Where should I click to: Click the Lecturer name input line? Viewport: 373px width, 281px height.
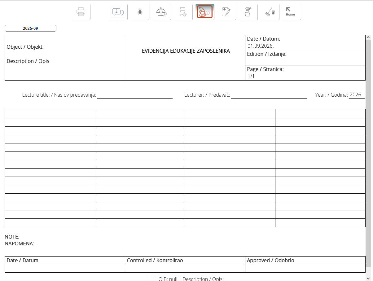pyautogui.click(x=269, y=95)
